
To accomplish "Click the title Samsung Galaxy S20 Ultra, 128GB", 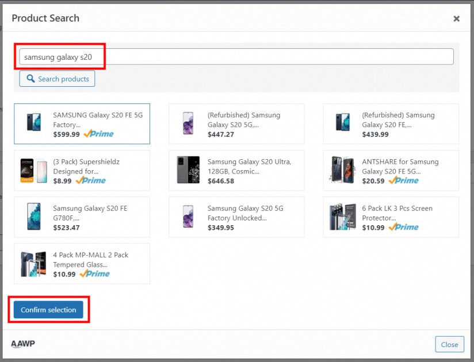I will point(250,167).
